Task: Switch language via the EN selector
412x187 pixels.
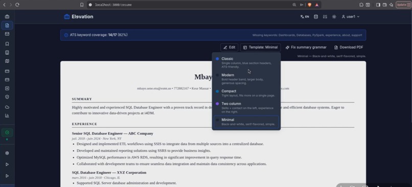Action: click(305, 16)
